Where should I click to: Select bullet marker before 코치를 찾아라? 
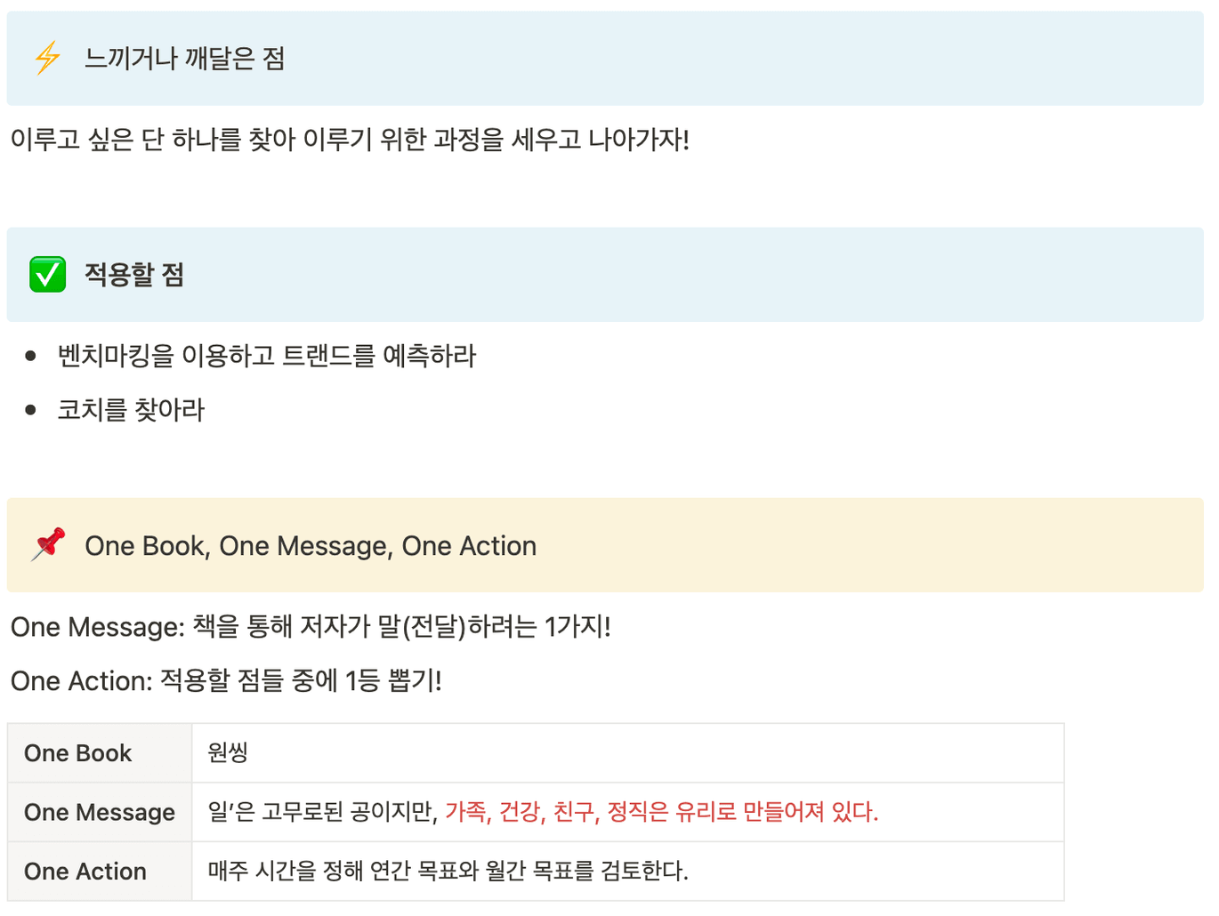click(x=31, y=410)
